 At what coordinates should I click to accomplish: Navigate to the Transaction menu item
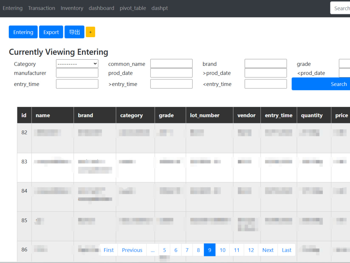click(42, 8)
